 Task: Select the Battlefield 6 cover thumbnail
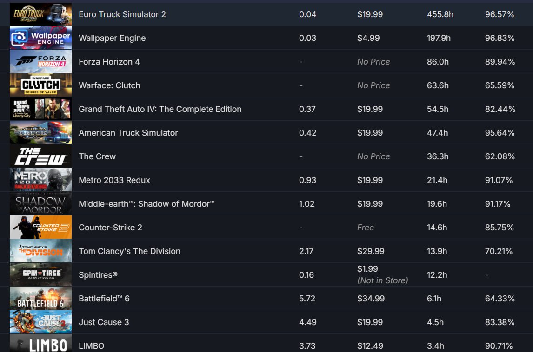pyautogui.click(x=40, y=299)
